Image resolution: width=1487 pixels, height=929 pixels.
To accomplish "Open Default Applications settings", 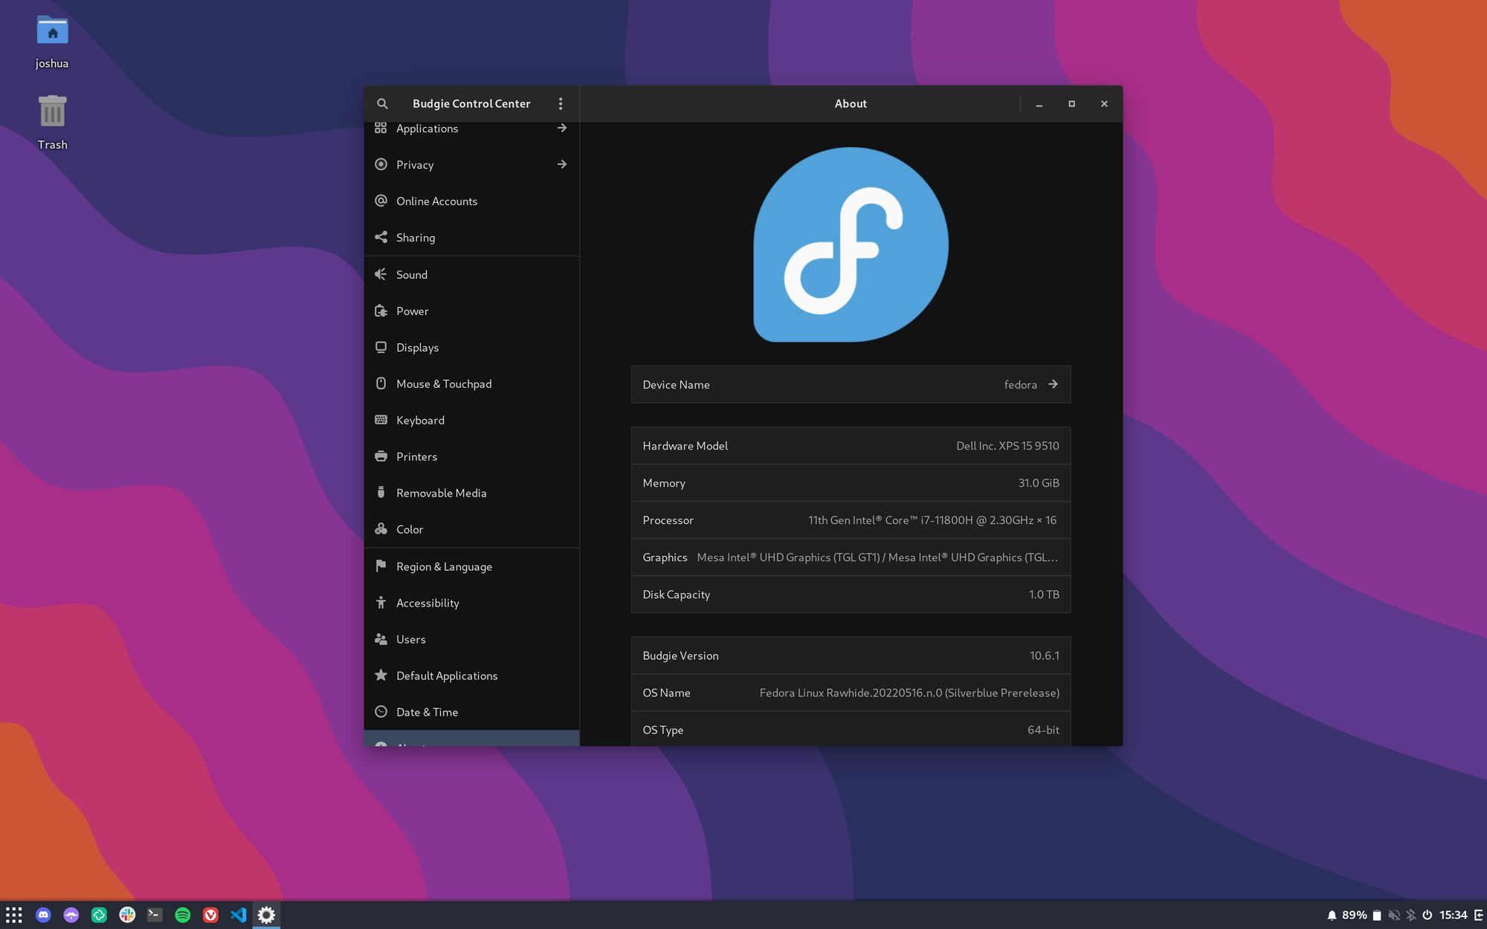I will [x=446, y=676].
